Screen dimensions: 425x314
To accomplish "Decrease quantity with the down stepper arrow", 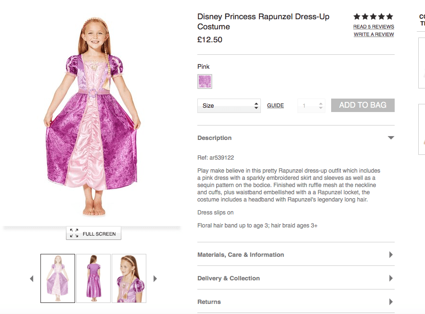I will coord(321,108).
